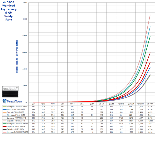Click the QD32 column header
The height and width of the screenshot is (144, 157).
(82, 104)
